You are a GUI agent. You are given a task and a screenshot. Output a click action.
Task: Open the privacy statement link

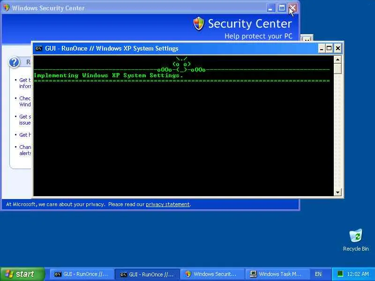coord(168,204)
